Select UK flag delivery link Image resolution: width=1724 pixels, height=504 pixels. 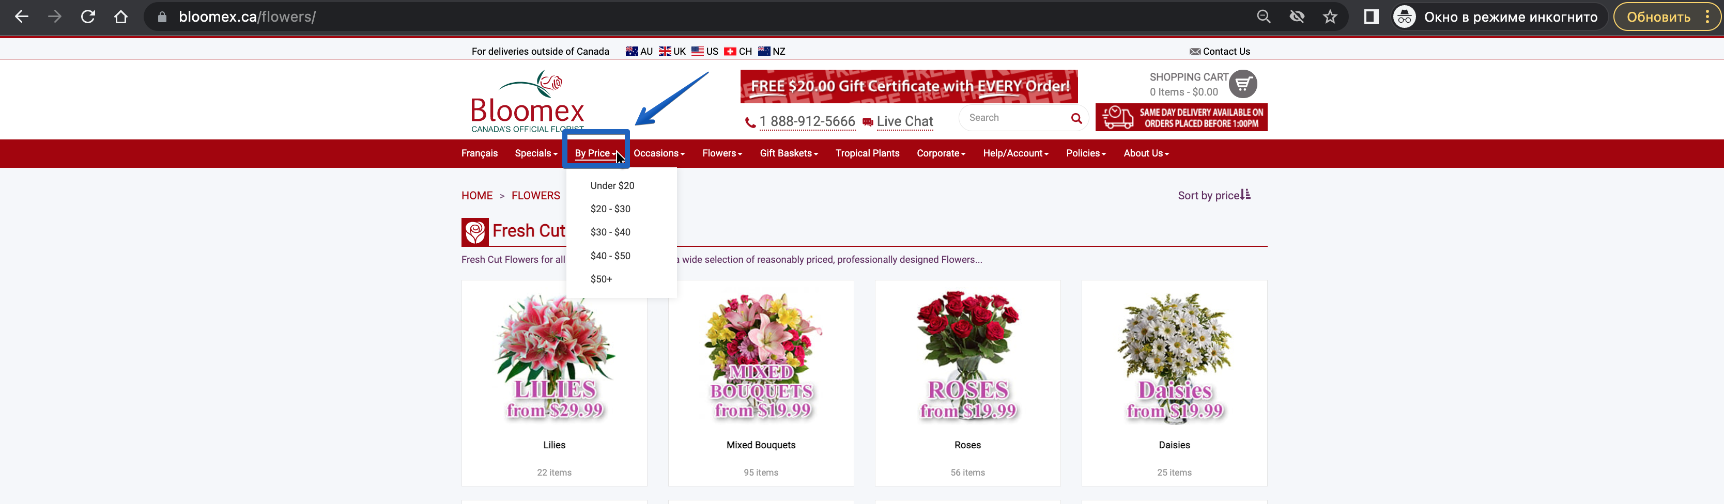(x=672, y=52)
